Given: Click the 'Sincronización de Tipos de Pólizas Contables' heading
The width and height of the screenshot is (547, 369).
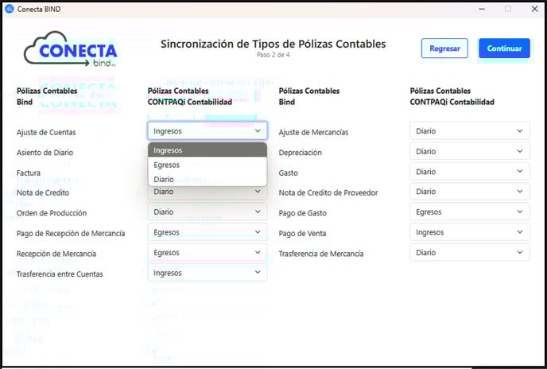Looking at the screenshot, I should tap(273, 44).
